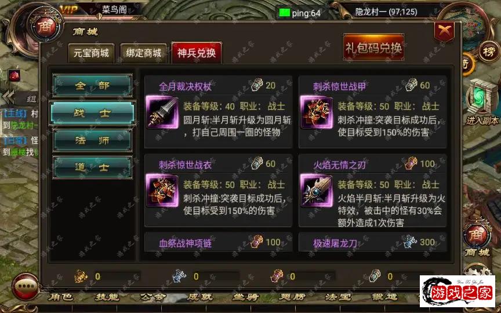Switch to the 元宝商城 tab
The height and width of the screenshot is (313, 501).
click(91, 53)
